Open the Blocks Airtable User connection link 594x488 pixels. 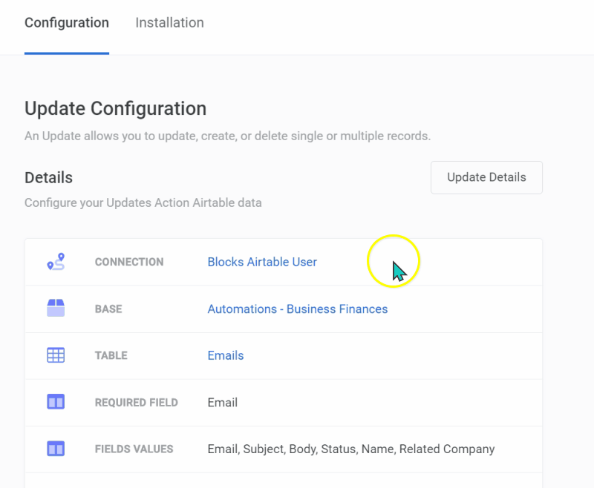click(262, 262)
